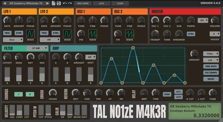Redo the last change
223x122 pixels.
[70, 3]
